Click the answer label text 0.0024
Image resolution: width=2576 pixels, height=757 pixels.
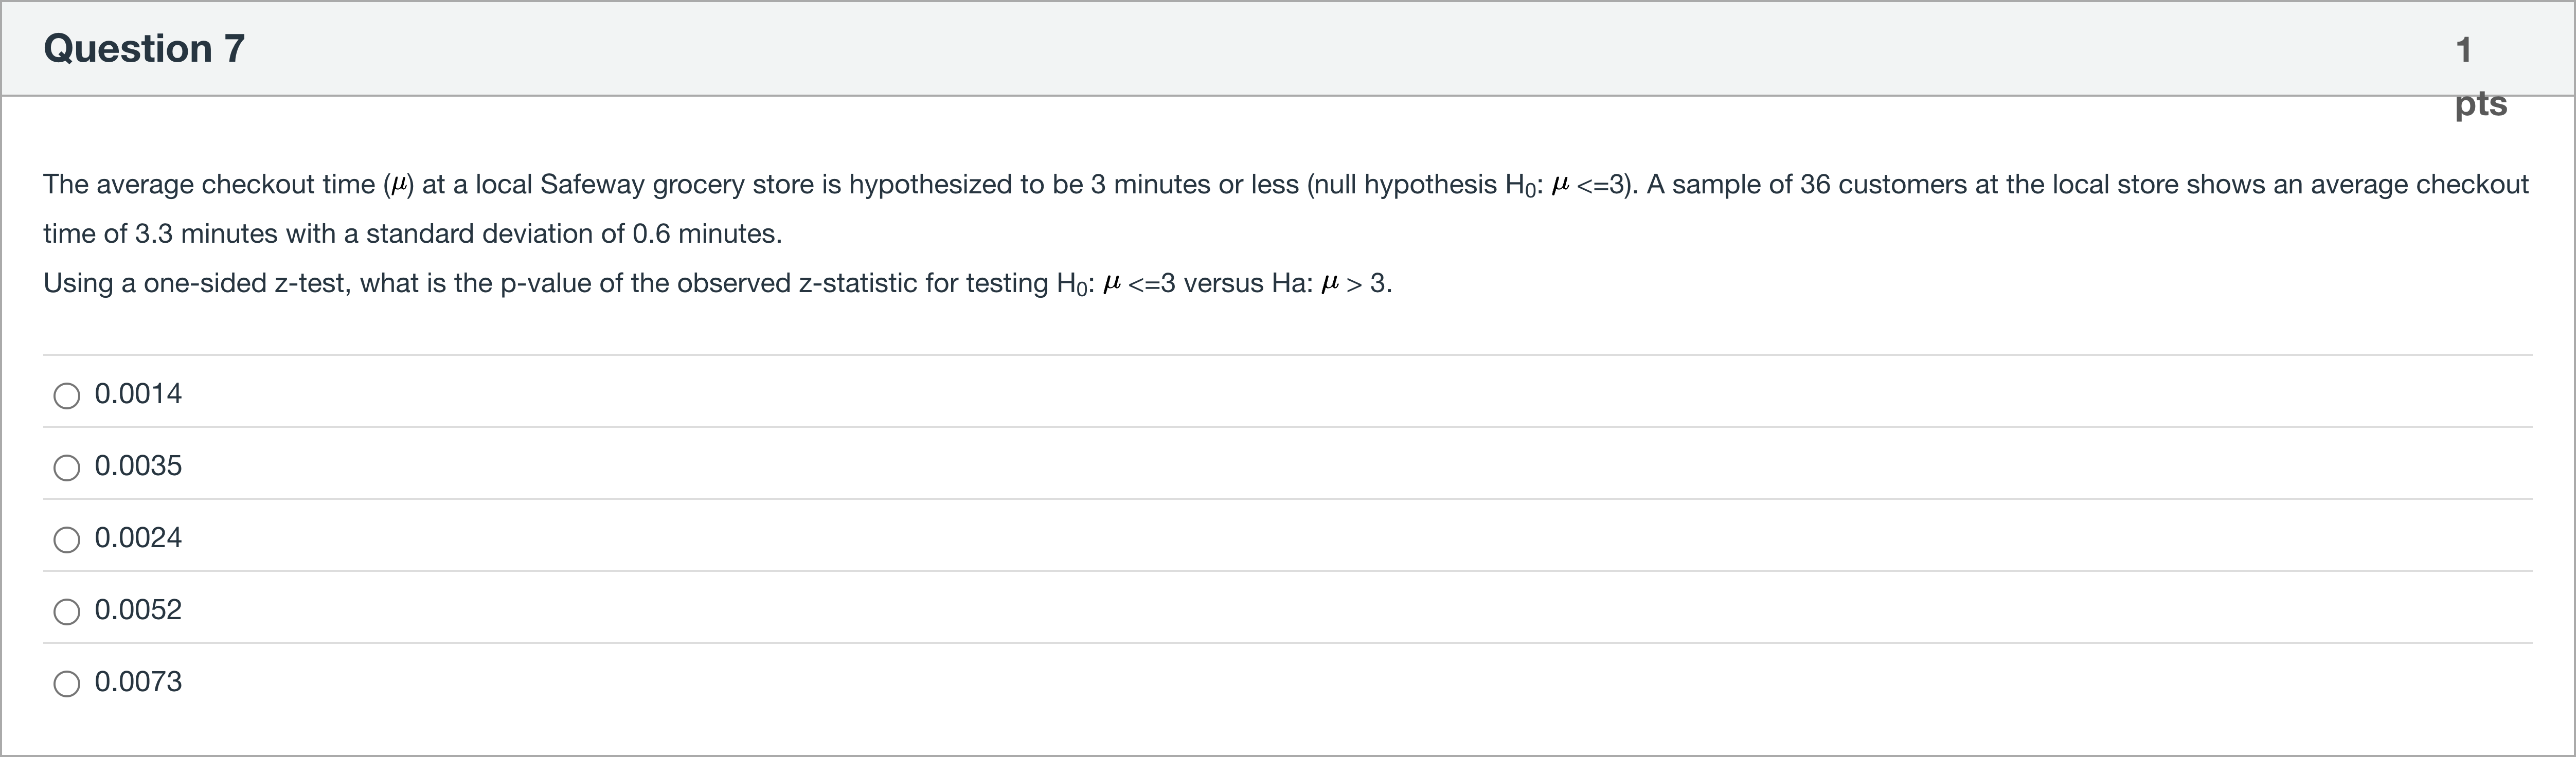coord(138,538)
